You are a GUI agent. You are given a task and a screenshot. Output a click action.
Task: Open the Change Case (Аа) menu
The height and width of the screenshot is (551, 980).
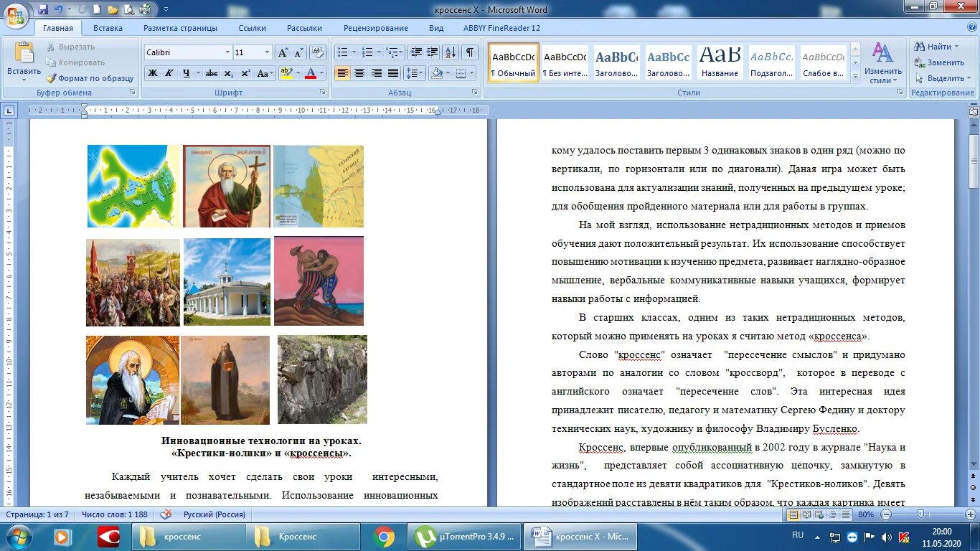click(x=265, y=73)
